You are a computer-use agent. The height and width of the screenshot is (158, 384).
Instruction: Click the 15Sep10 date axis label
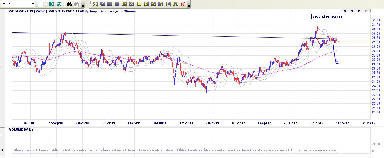click(56, 123)
